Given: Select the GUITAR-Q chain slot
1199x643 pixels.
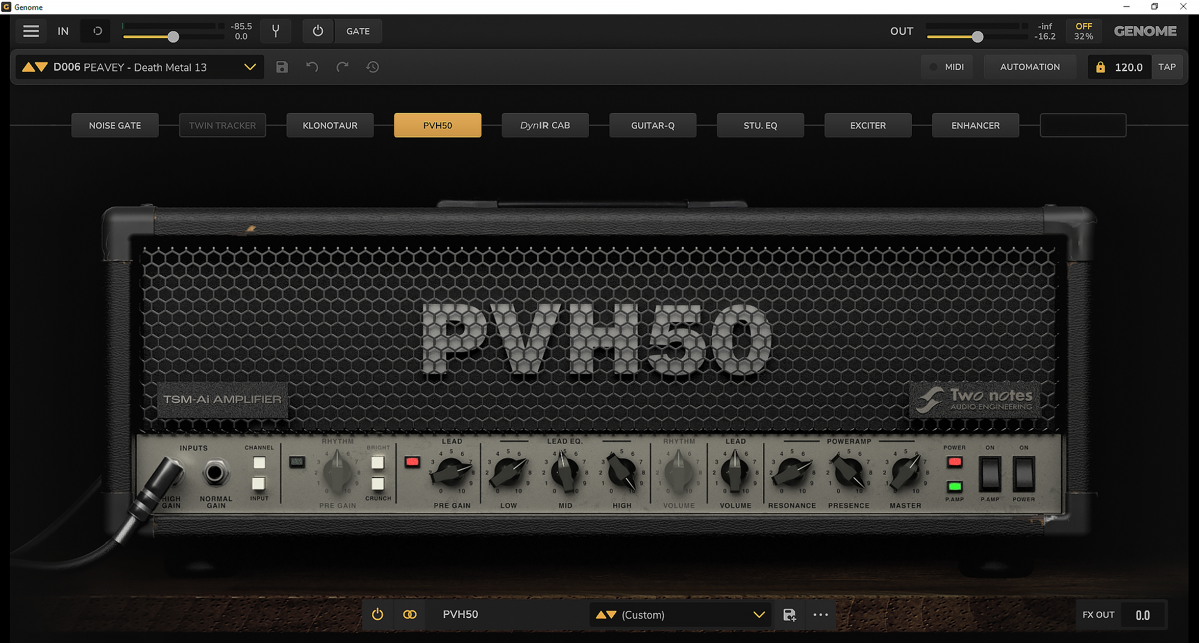Looking at the screenshot, I should point(653,125).
